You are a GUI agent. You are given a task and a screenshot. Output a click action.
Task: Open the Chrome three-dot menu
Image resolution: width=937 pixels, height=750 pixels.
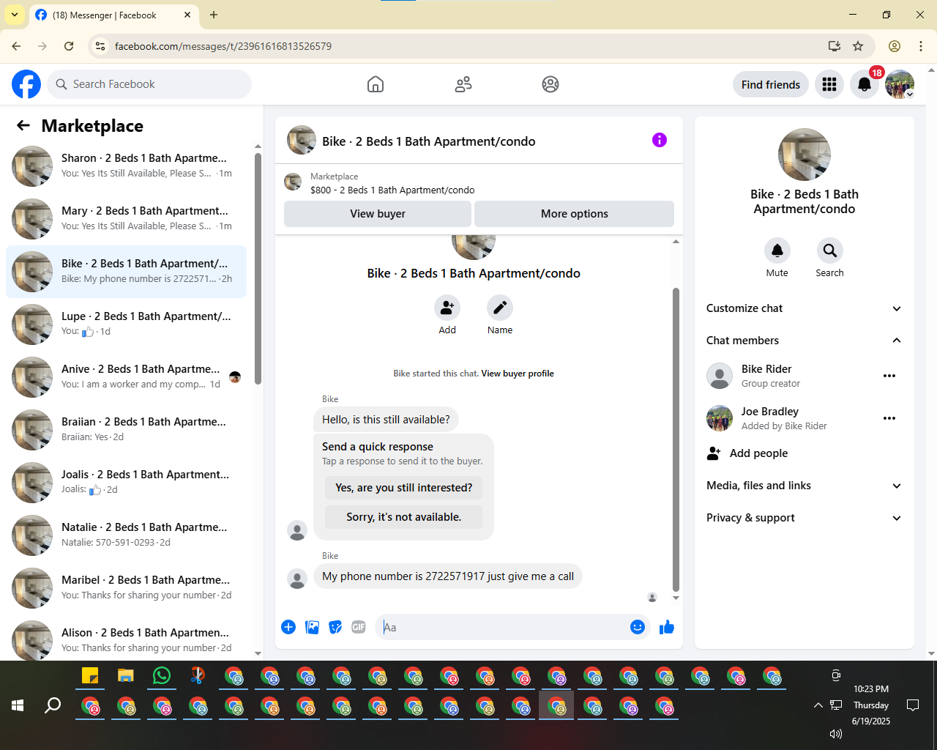921,46
